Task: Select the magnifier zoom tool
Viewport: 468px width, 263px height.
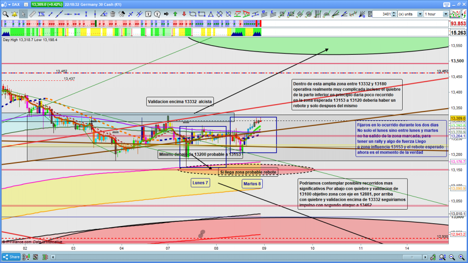Action: tap(5, 14)
